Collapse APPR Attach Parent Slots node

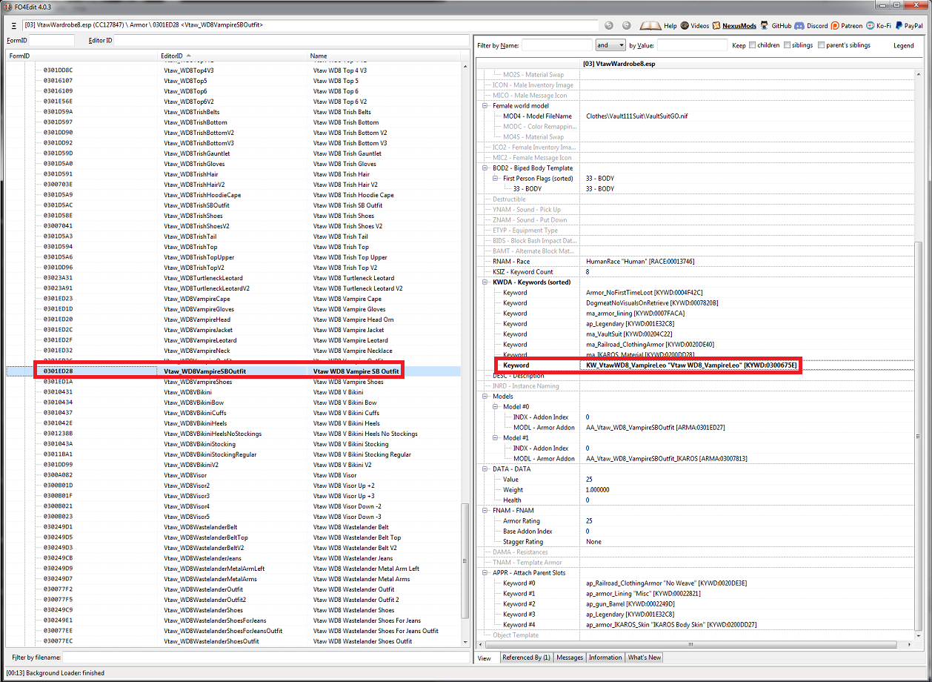(x=487, y=573)
